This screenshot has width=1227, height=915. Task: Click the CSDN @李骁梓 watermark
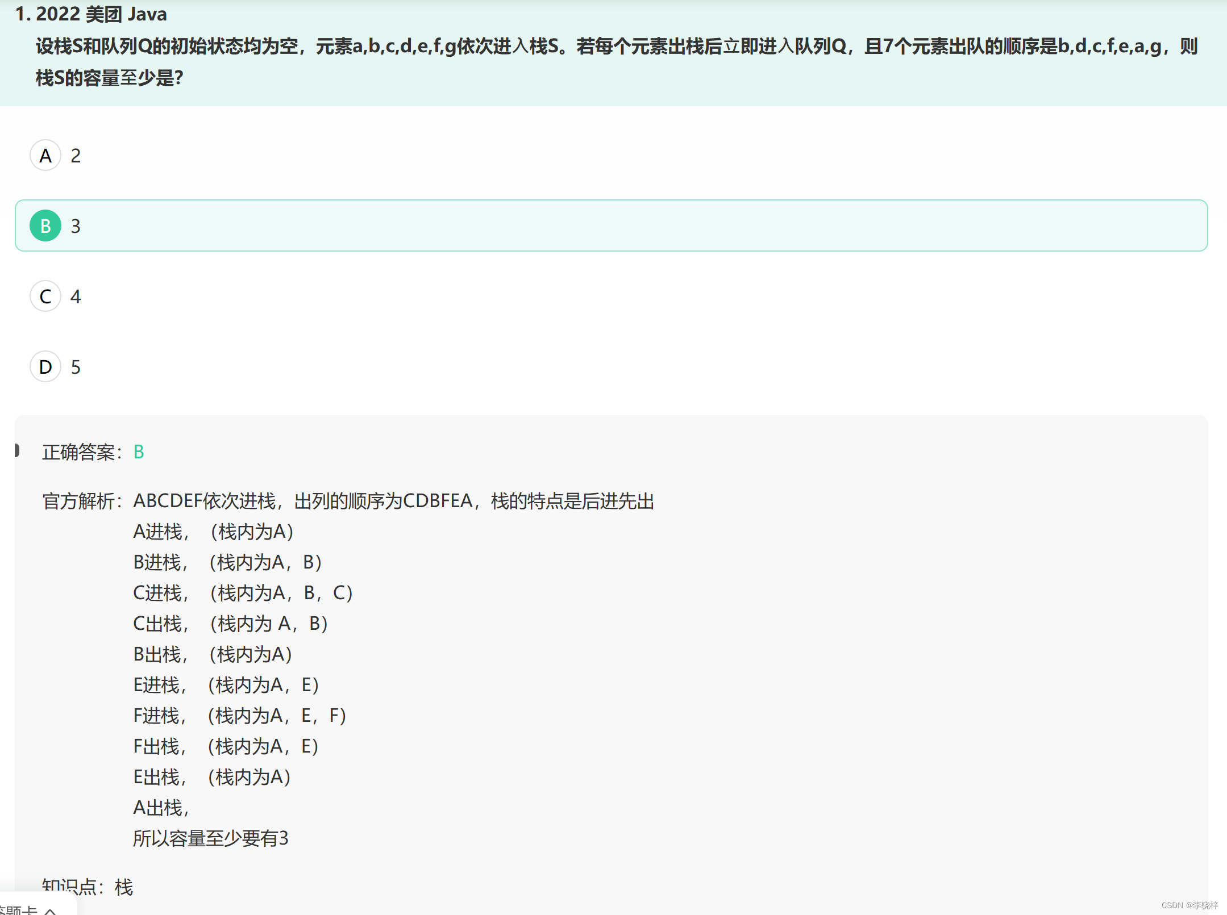click(1189, 905)
